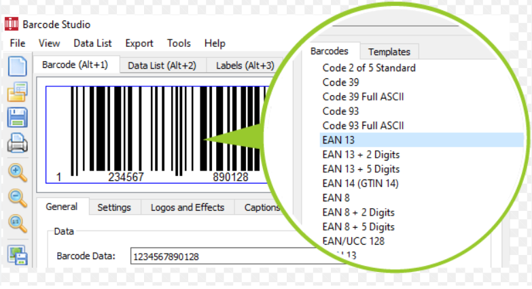
Task: Click the Open file folder icon
Action: (17, 92)
